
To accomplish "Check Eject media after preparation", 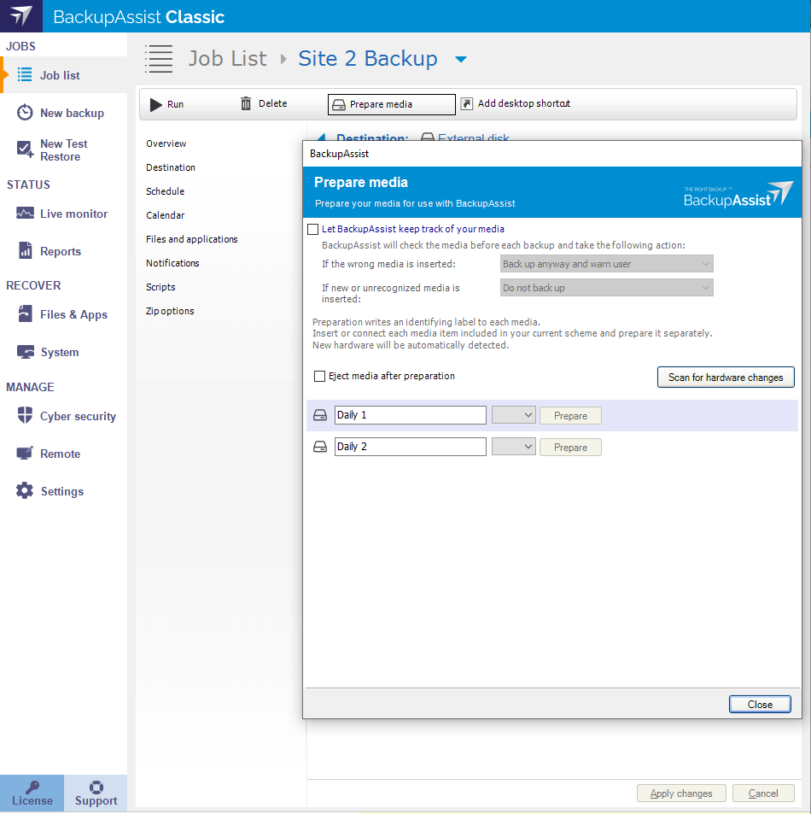I will tap(320, 376).
